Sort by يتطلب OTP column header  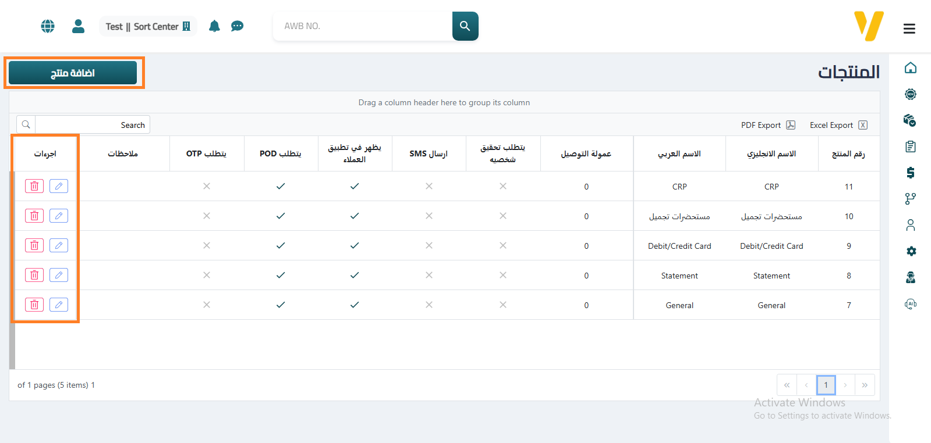pos(207,153)
